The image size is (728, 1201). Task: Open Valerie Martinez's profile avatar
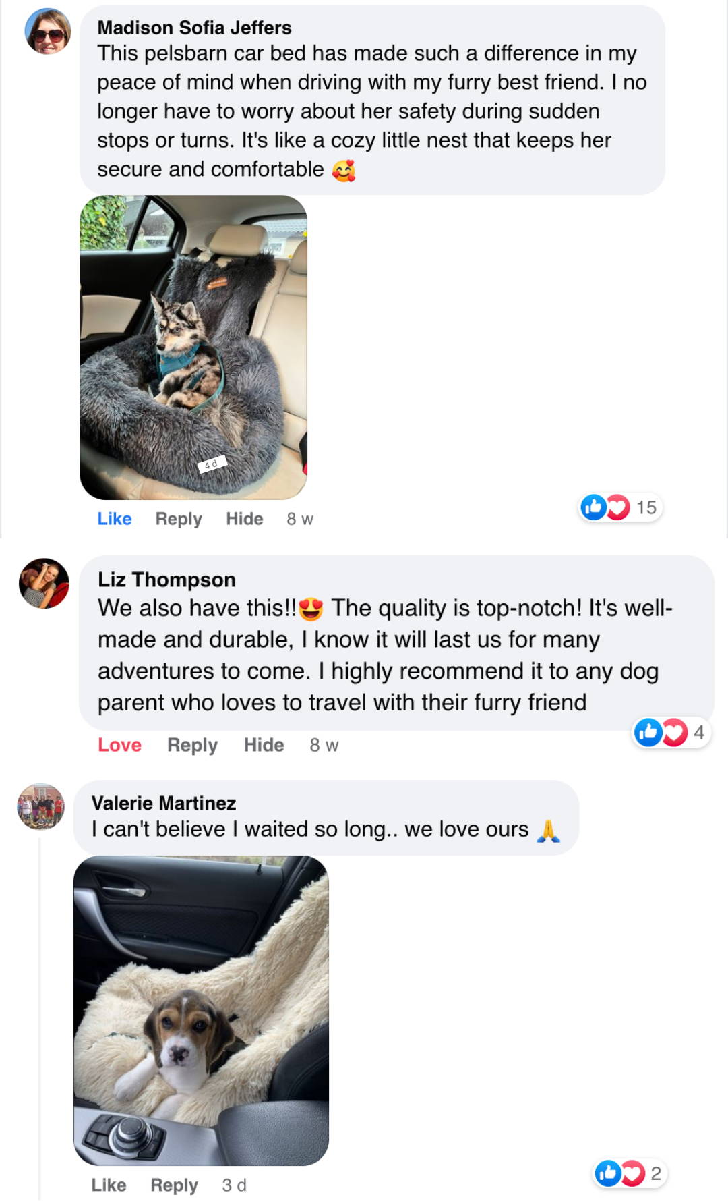click(x=41, y=806)
